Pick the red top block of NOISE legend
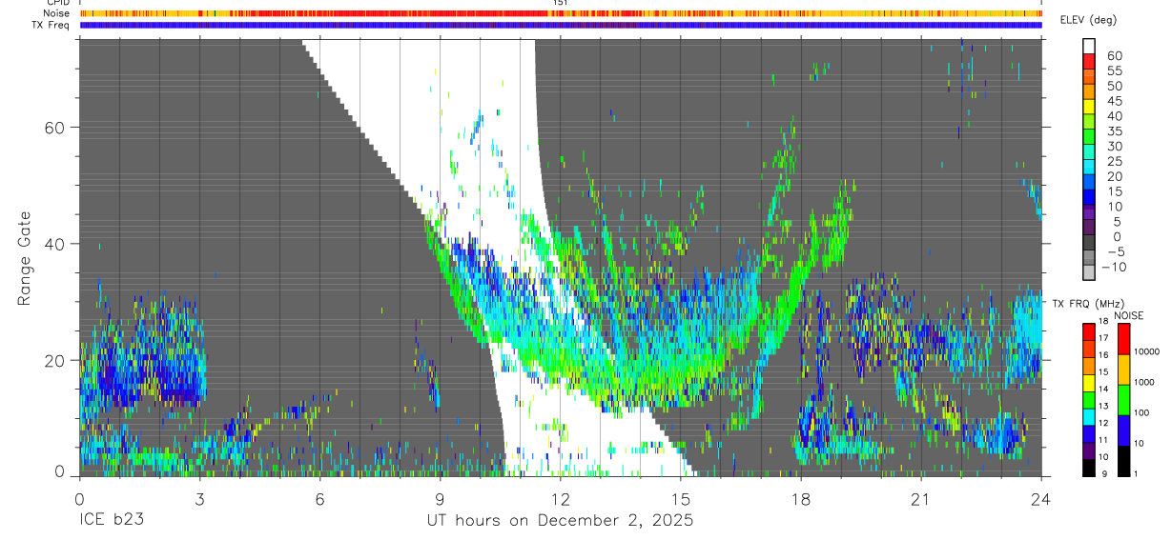 [x=1123, y=339]
